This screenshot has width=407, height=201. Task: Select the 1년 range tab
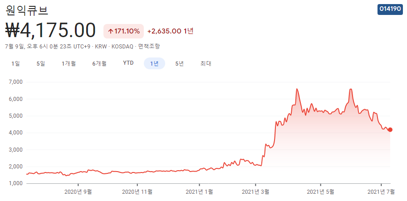154,63
